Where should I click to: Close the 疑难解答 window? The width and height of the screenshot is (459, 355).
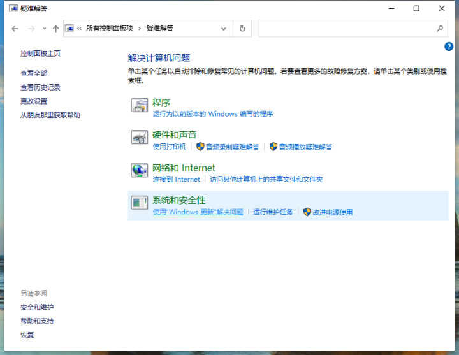pos(442,8)
